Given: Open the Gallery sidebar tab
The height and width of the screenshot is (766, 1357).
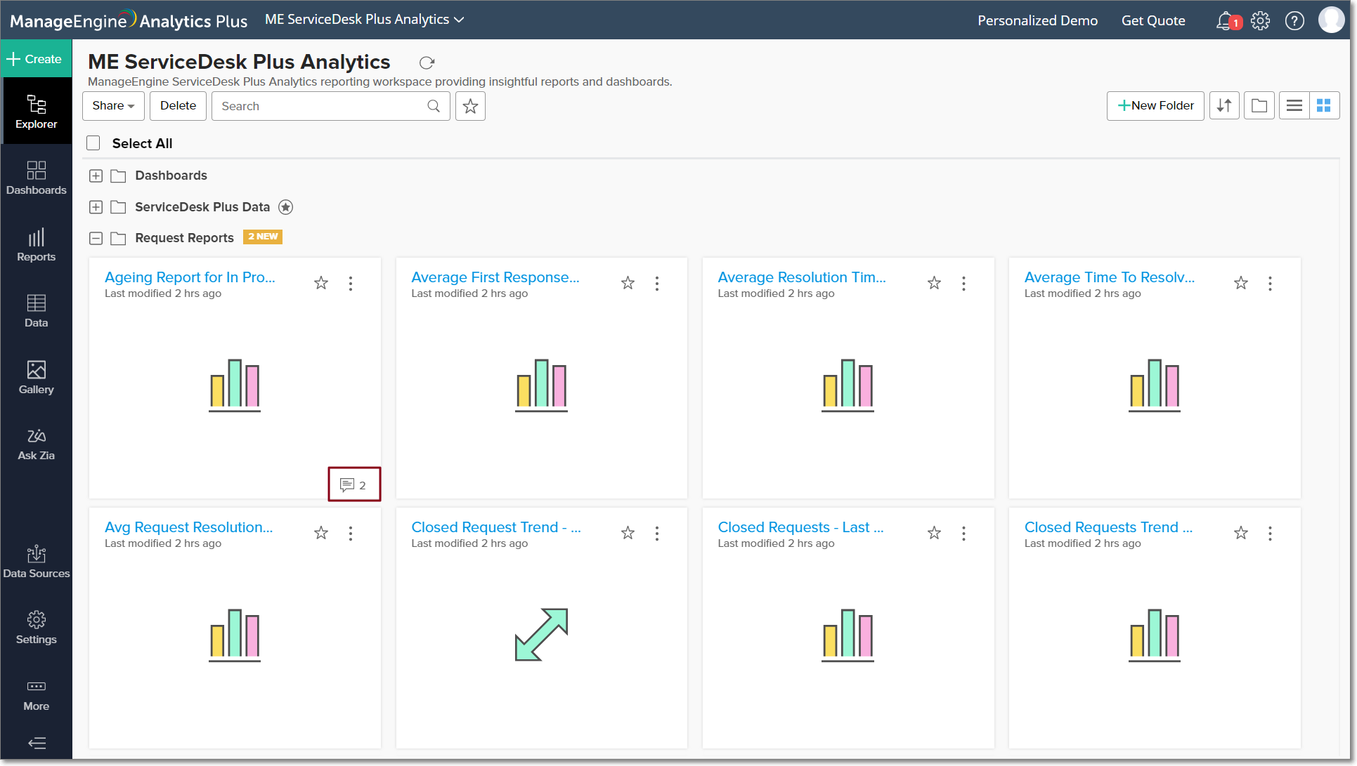Looking at the screenshot, I should pyautogui.click(x=37, y=377).
